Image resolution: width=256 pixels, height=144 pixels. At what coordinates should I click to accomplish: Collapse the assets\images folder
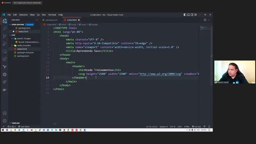[24, 38]
